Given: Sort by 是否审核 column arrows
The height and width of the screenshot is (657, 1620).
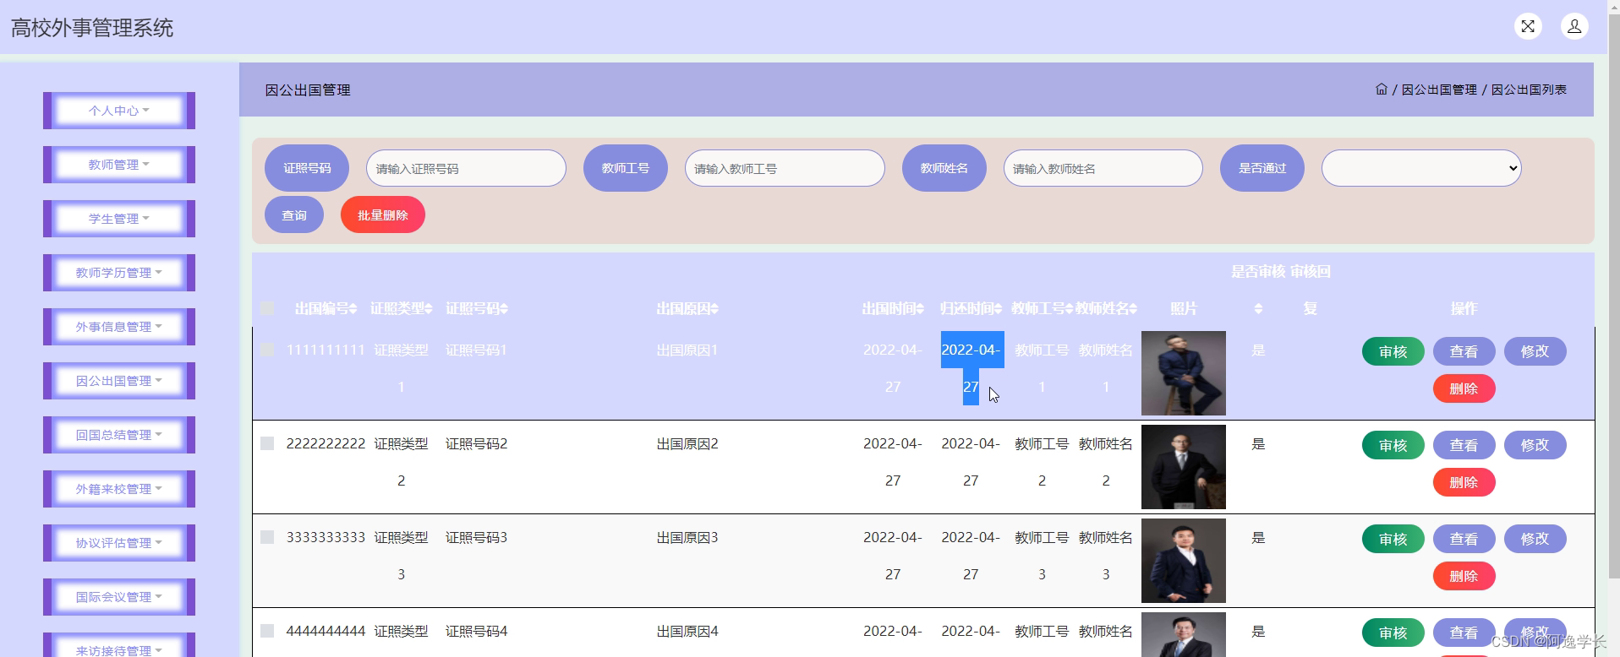Looking at the screenshot, I should click(1258, 309).
